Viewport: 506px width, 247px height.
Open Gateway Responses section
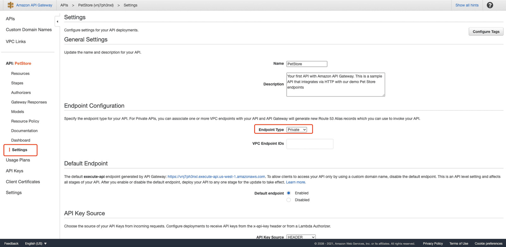29,102
